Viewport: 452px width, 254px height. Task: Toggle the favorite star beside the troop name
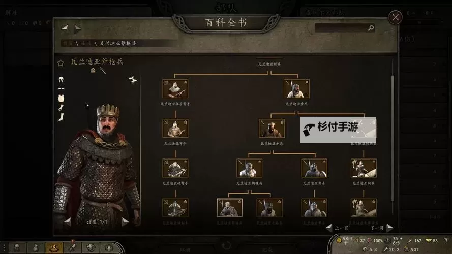pyautogui.click(x=61, y=63)
